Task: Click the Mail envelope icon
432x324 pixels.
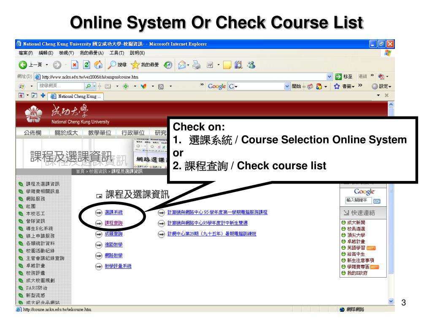Action: pyautogui.click(x=182, y=65)
